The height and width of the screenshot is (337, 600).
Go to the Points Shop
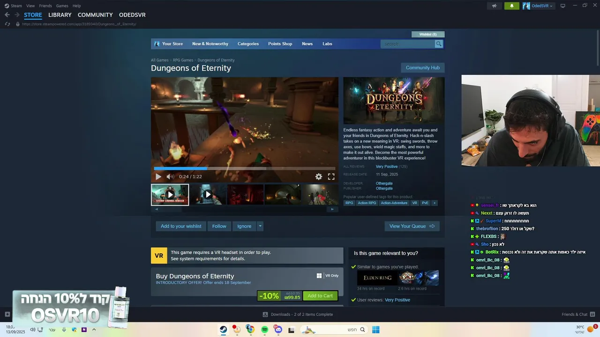click(x=280, y=44)
